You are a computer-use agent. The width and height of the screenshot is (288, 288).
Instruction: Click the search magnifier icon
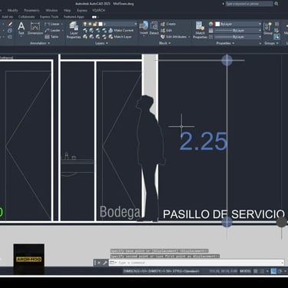(276, 4)
